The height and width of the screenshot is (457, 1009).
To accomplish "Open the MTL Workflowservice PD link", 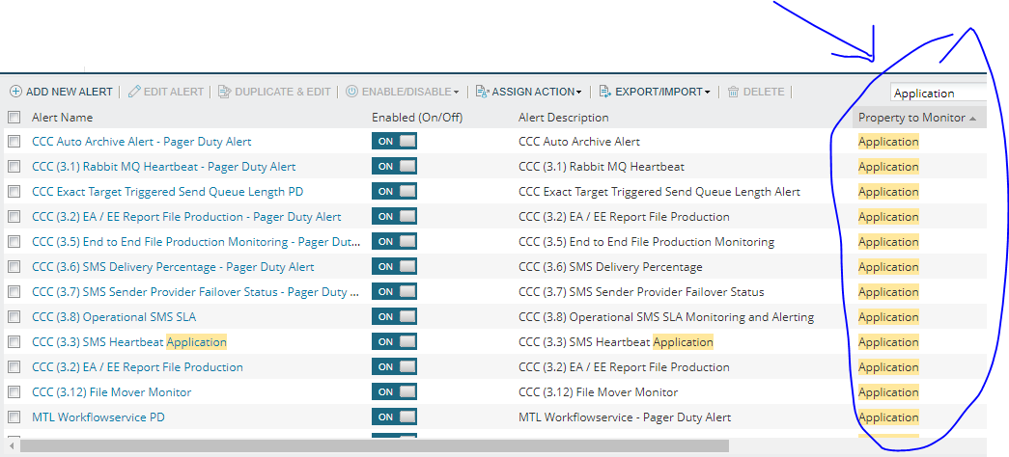I will tap(98, 417).
